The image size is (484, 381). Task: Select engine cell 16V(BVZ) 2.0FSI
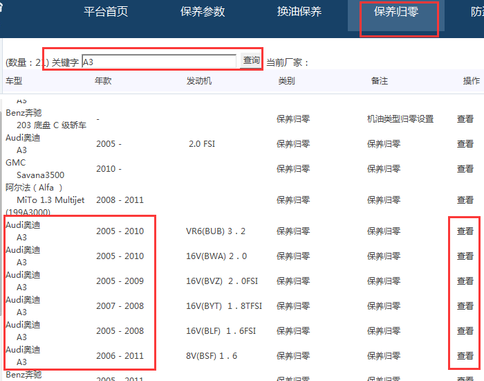click(x=222, y=281)
